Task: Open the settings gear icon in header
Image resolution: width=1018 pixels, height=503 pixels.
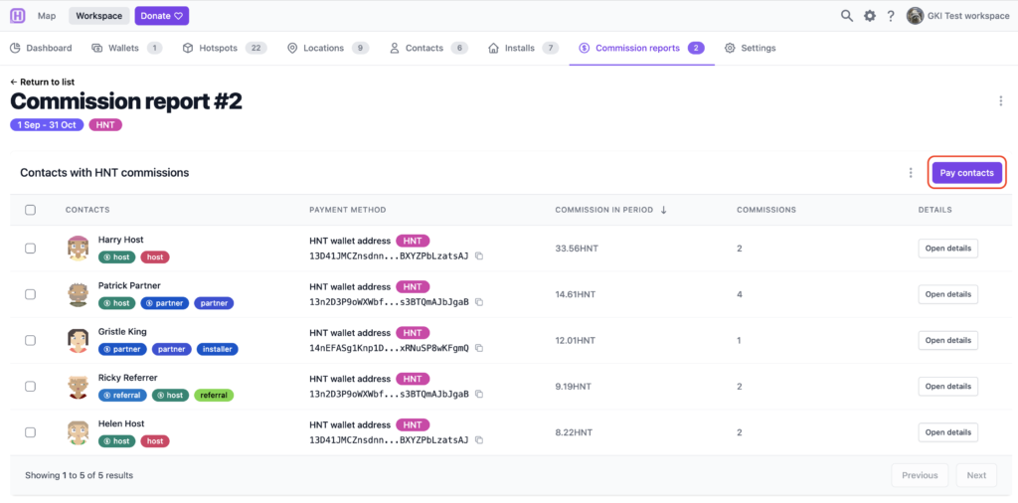Action: click(x=870, y=16)
